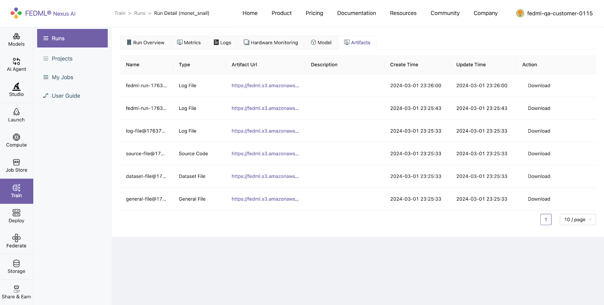Open Runs in the side menu
This screenshot has height=305, width=604.
coord(72,38)
